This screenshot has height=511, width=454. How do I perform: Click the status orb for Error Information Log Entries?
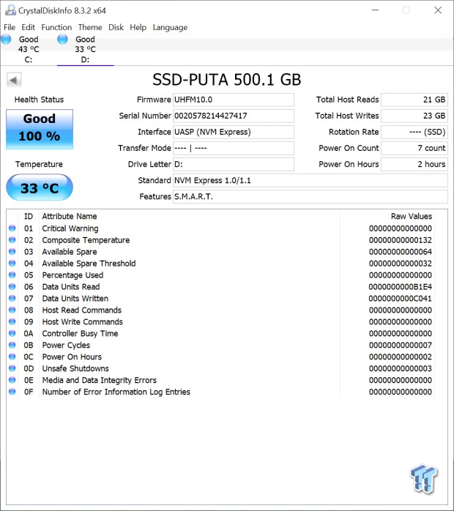(12, 392)
